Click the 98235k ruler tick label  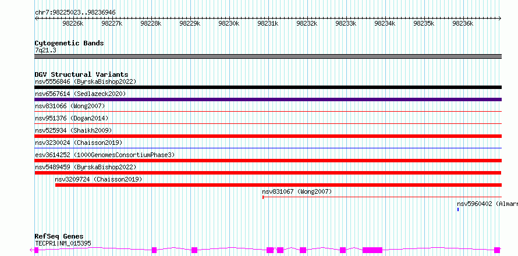(424, 23)
